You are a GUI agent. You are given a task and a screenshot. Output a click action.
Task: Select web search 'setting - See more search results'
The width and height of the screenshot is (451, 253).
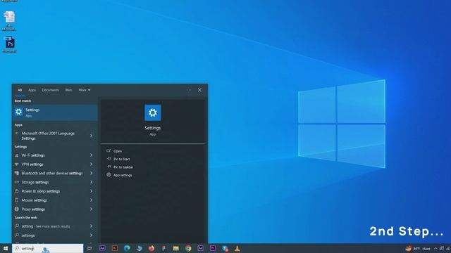pyautogui.click(x=55, y=226)
